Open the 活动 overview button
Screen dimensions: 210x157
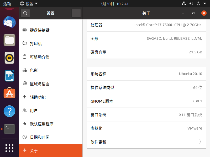7,4
